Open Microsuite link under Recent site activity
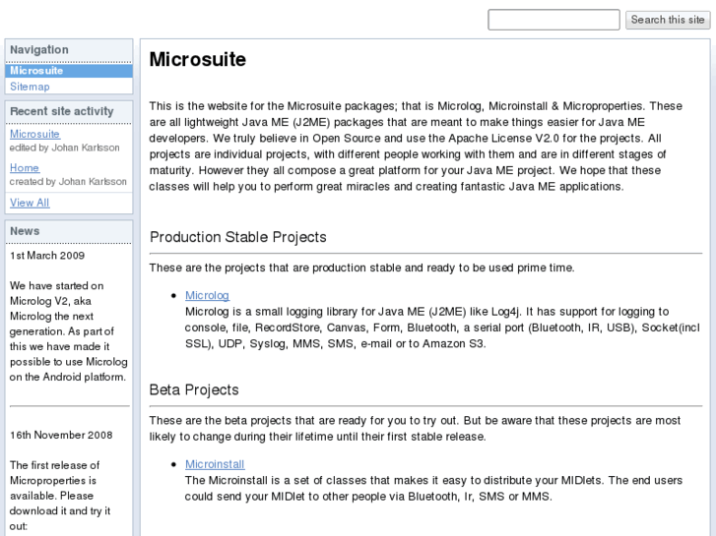The width and height of the screenshot is (716, 536). (34, 134)
